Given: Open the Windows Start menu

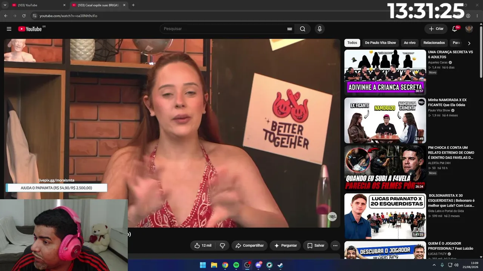Looking at the screenshot, I should point(203,265).
